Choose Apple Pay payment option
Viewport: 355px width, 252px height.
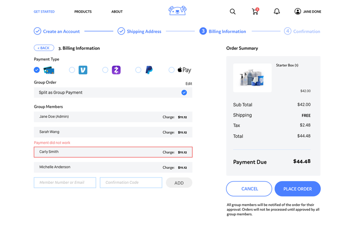[172, 70]
